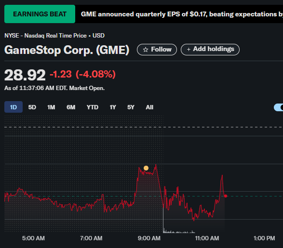Click the red current-price dot on chart
The image size is (283, 248).
coord(226,196)
